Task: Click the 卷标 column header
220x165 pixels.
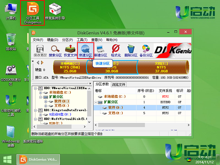Action: pos(115,91)
